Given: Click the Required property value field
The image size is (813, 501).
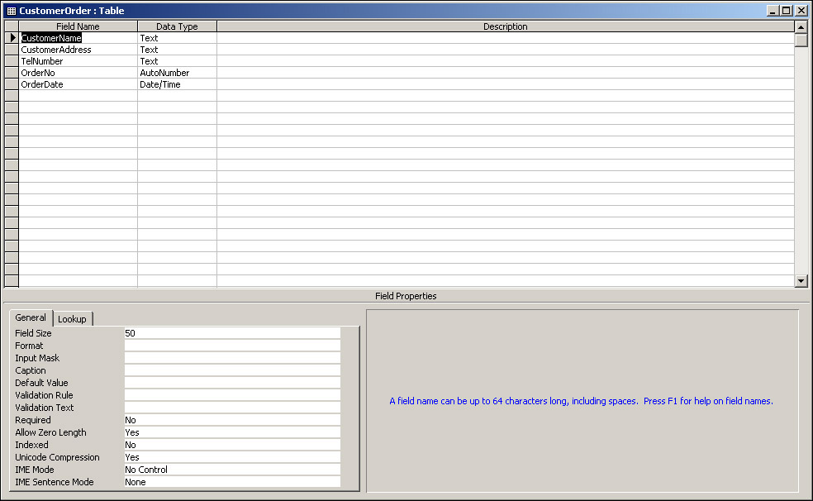Looking at the screenshot, I should [x=231, y=420].
